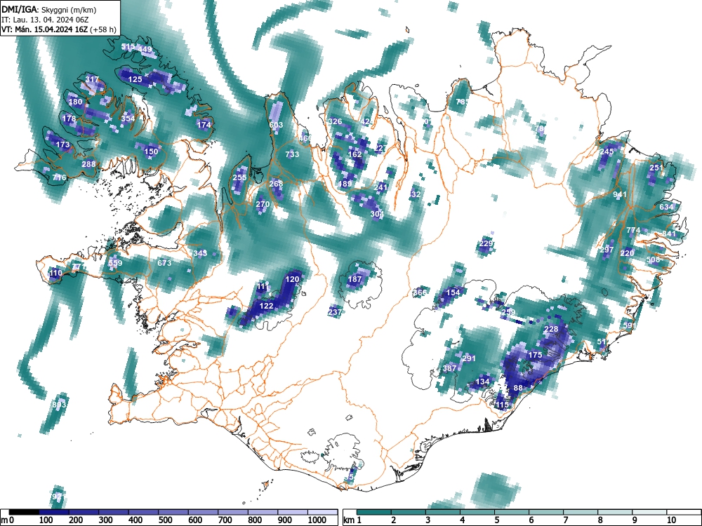Select the map value "175"
This screenshot has height=526, width=702.
point(535,355)
